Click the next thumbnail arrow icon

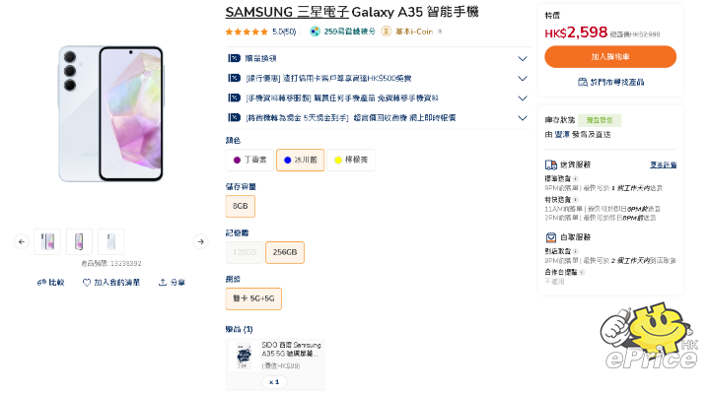(200, 241)
